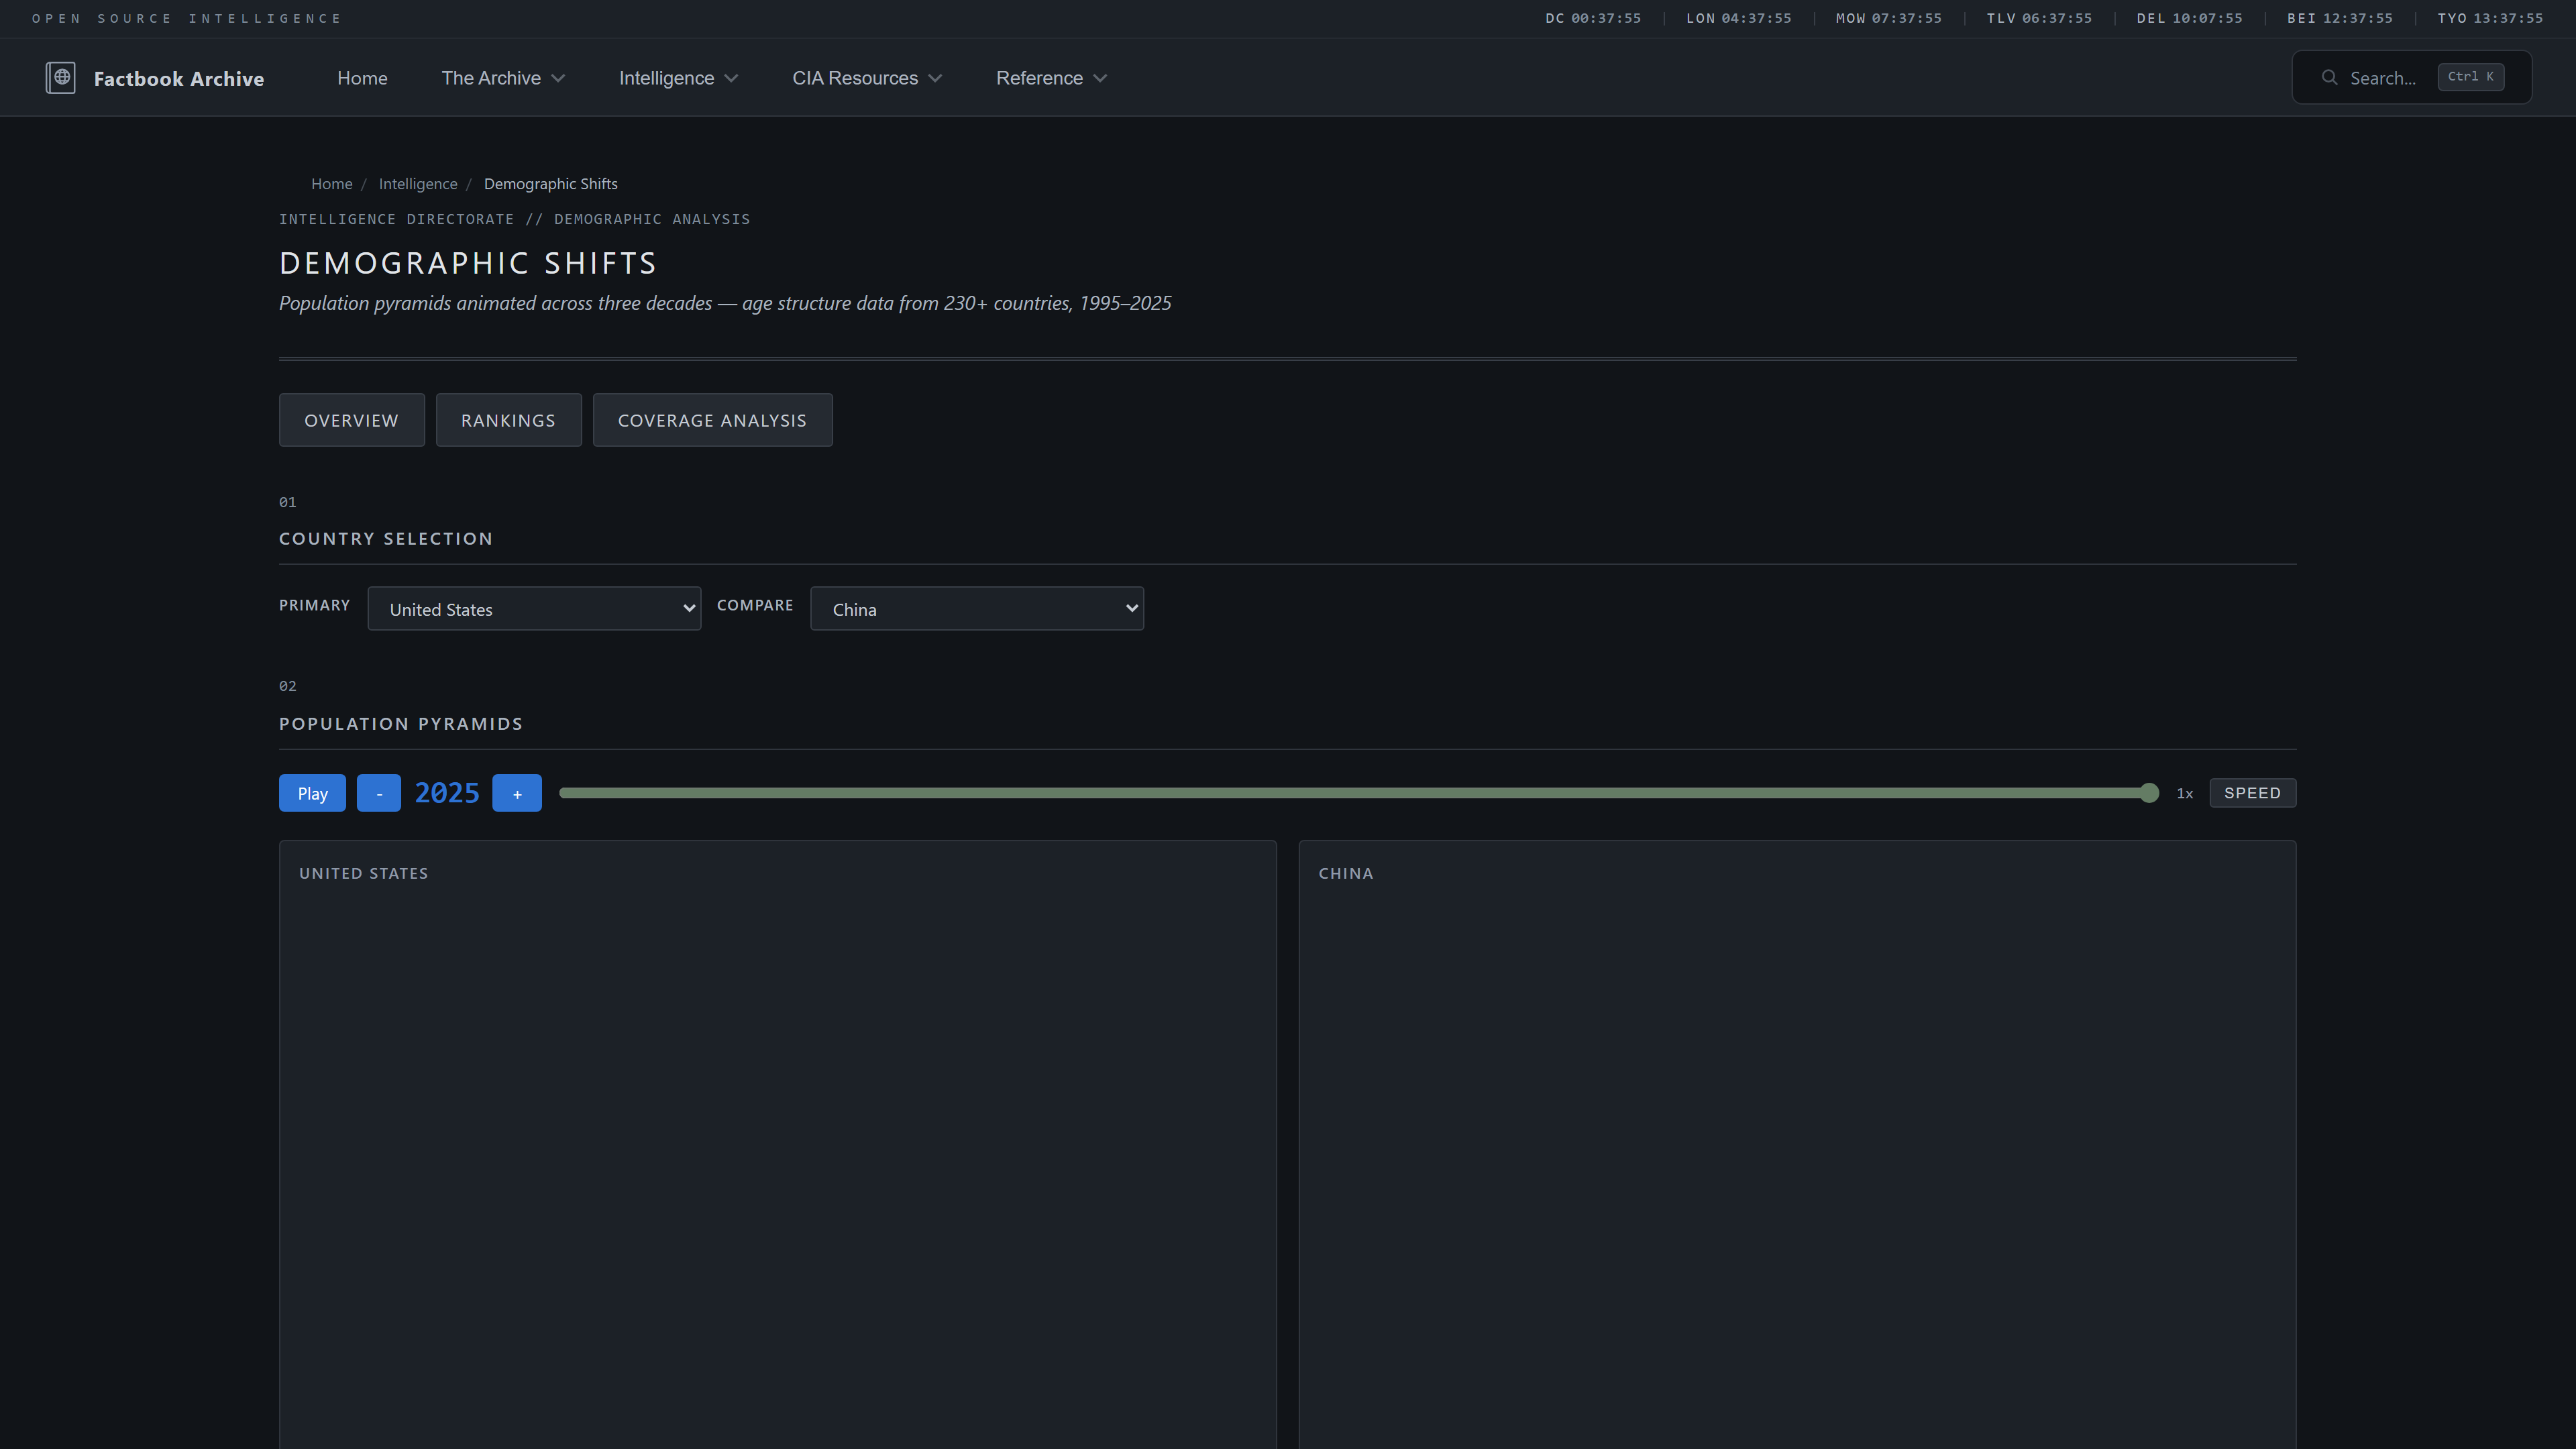Switch to the Rankings tab
This screenshot has height=1449, width=2576.
click(x=508, y=420)
